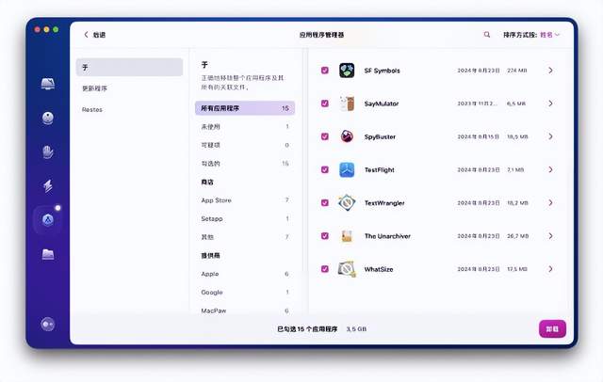The height and width of the screenshot is (382, 603).
Task: Open the sort-by dropdown at top right
Action: click(550, 35)
